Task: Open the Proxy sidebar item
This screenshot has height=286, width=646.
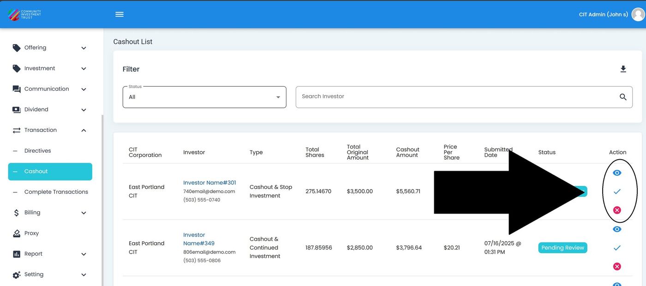Action: [31, 233]
